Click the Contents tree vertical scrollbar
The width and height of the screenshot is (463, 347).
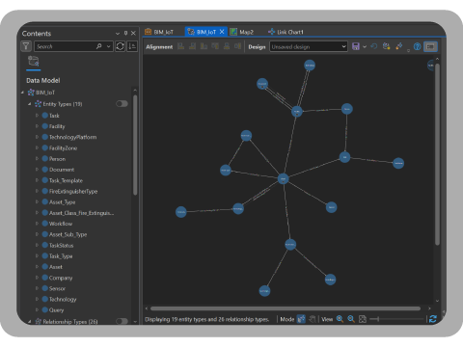(x=135, y=145)
